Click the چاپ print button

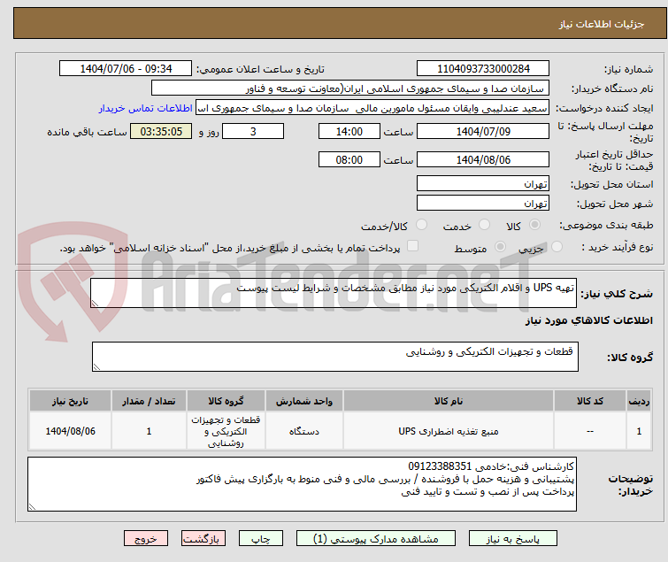261,539
